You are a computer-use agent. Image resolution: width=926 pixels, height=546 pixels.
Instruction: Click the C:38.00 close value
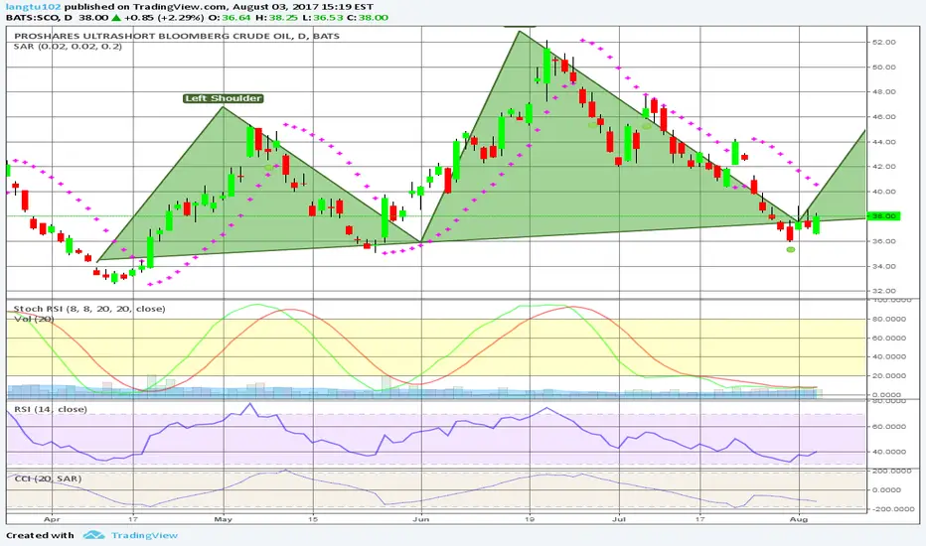point(368,18)
